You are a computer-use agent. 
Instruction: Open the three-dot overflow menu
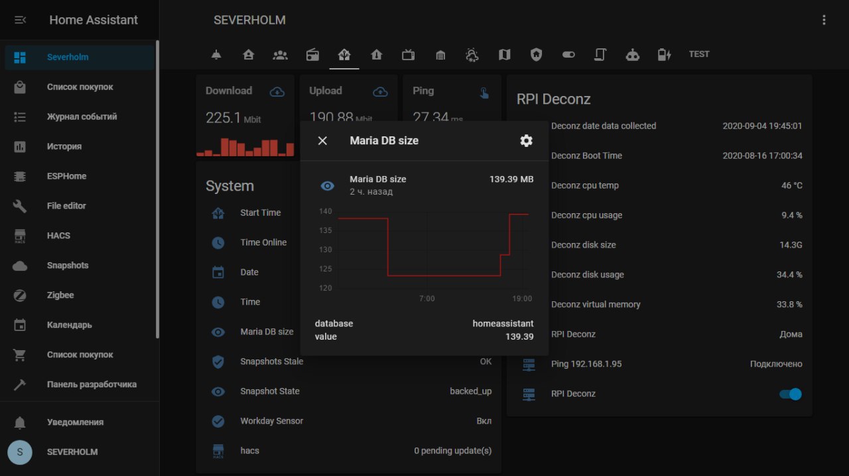click(x=824, y=20)
